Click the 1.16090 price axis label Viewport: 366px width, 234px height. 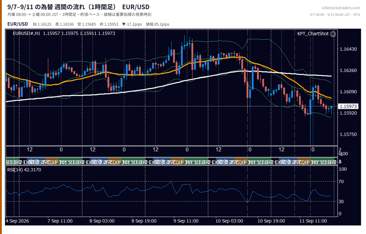coord(348,92)
